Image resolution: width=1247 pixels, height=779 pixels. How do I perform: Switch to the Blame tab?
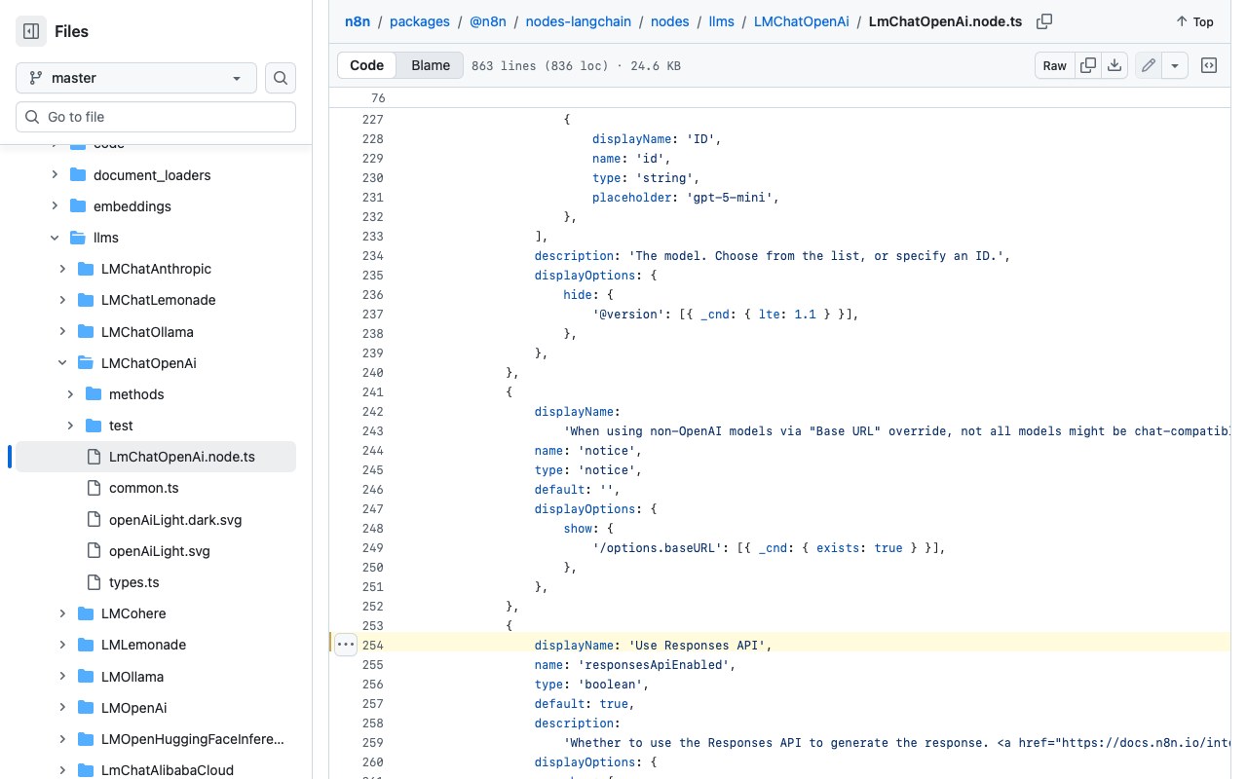[x=431, y=65]
